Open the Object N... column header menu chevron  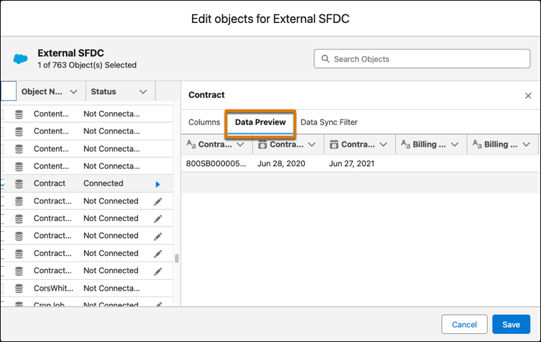tap(74, 92)
